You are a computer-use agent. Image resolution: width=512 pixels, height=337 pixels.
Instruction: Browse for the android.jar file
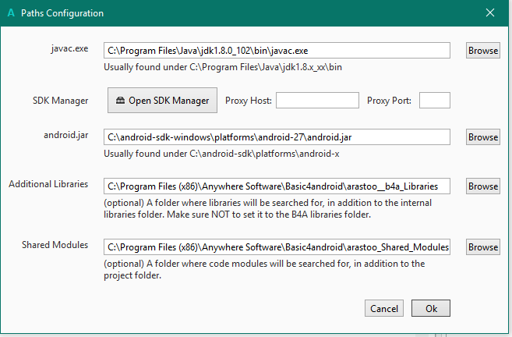[x=482, y=137]
